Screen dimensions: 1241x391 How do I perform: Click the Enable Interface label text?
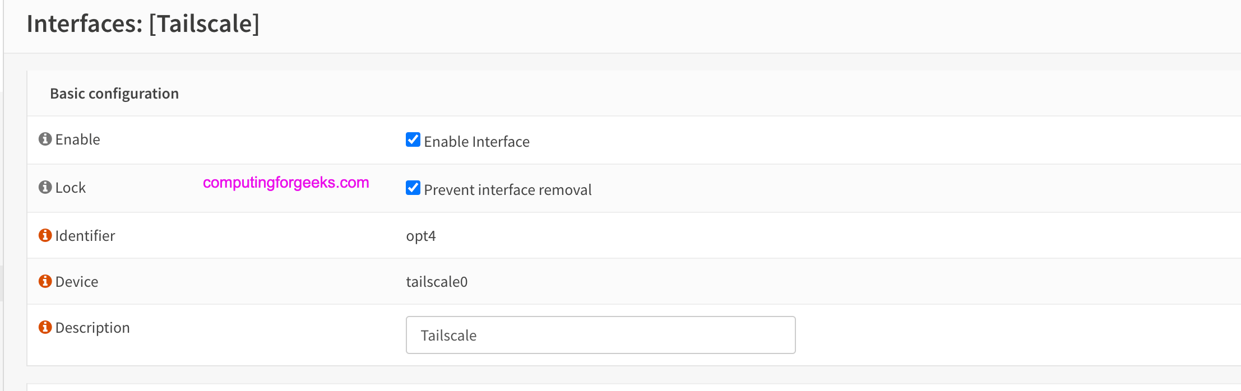476,142
